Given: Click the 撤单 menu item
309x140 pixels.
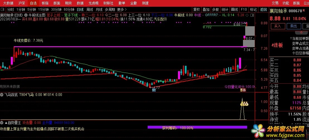Looking at the screenshot, I should (122, 3).
